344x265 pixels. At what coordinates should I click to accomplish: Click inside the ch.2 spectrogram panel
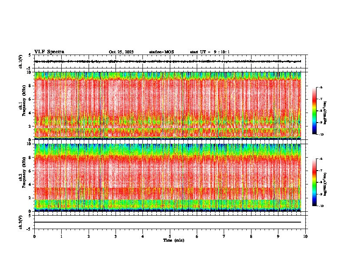pos(168,178)
